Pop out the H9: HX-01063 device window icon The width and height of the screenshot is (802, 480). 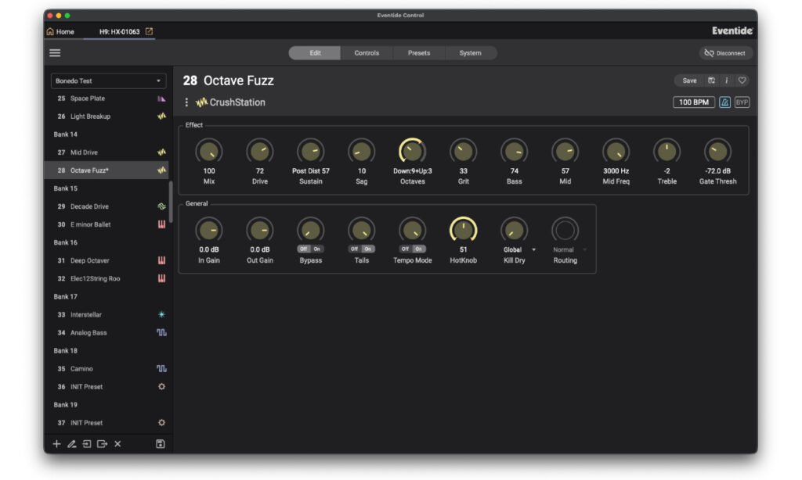(x=149, y=31)
